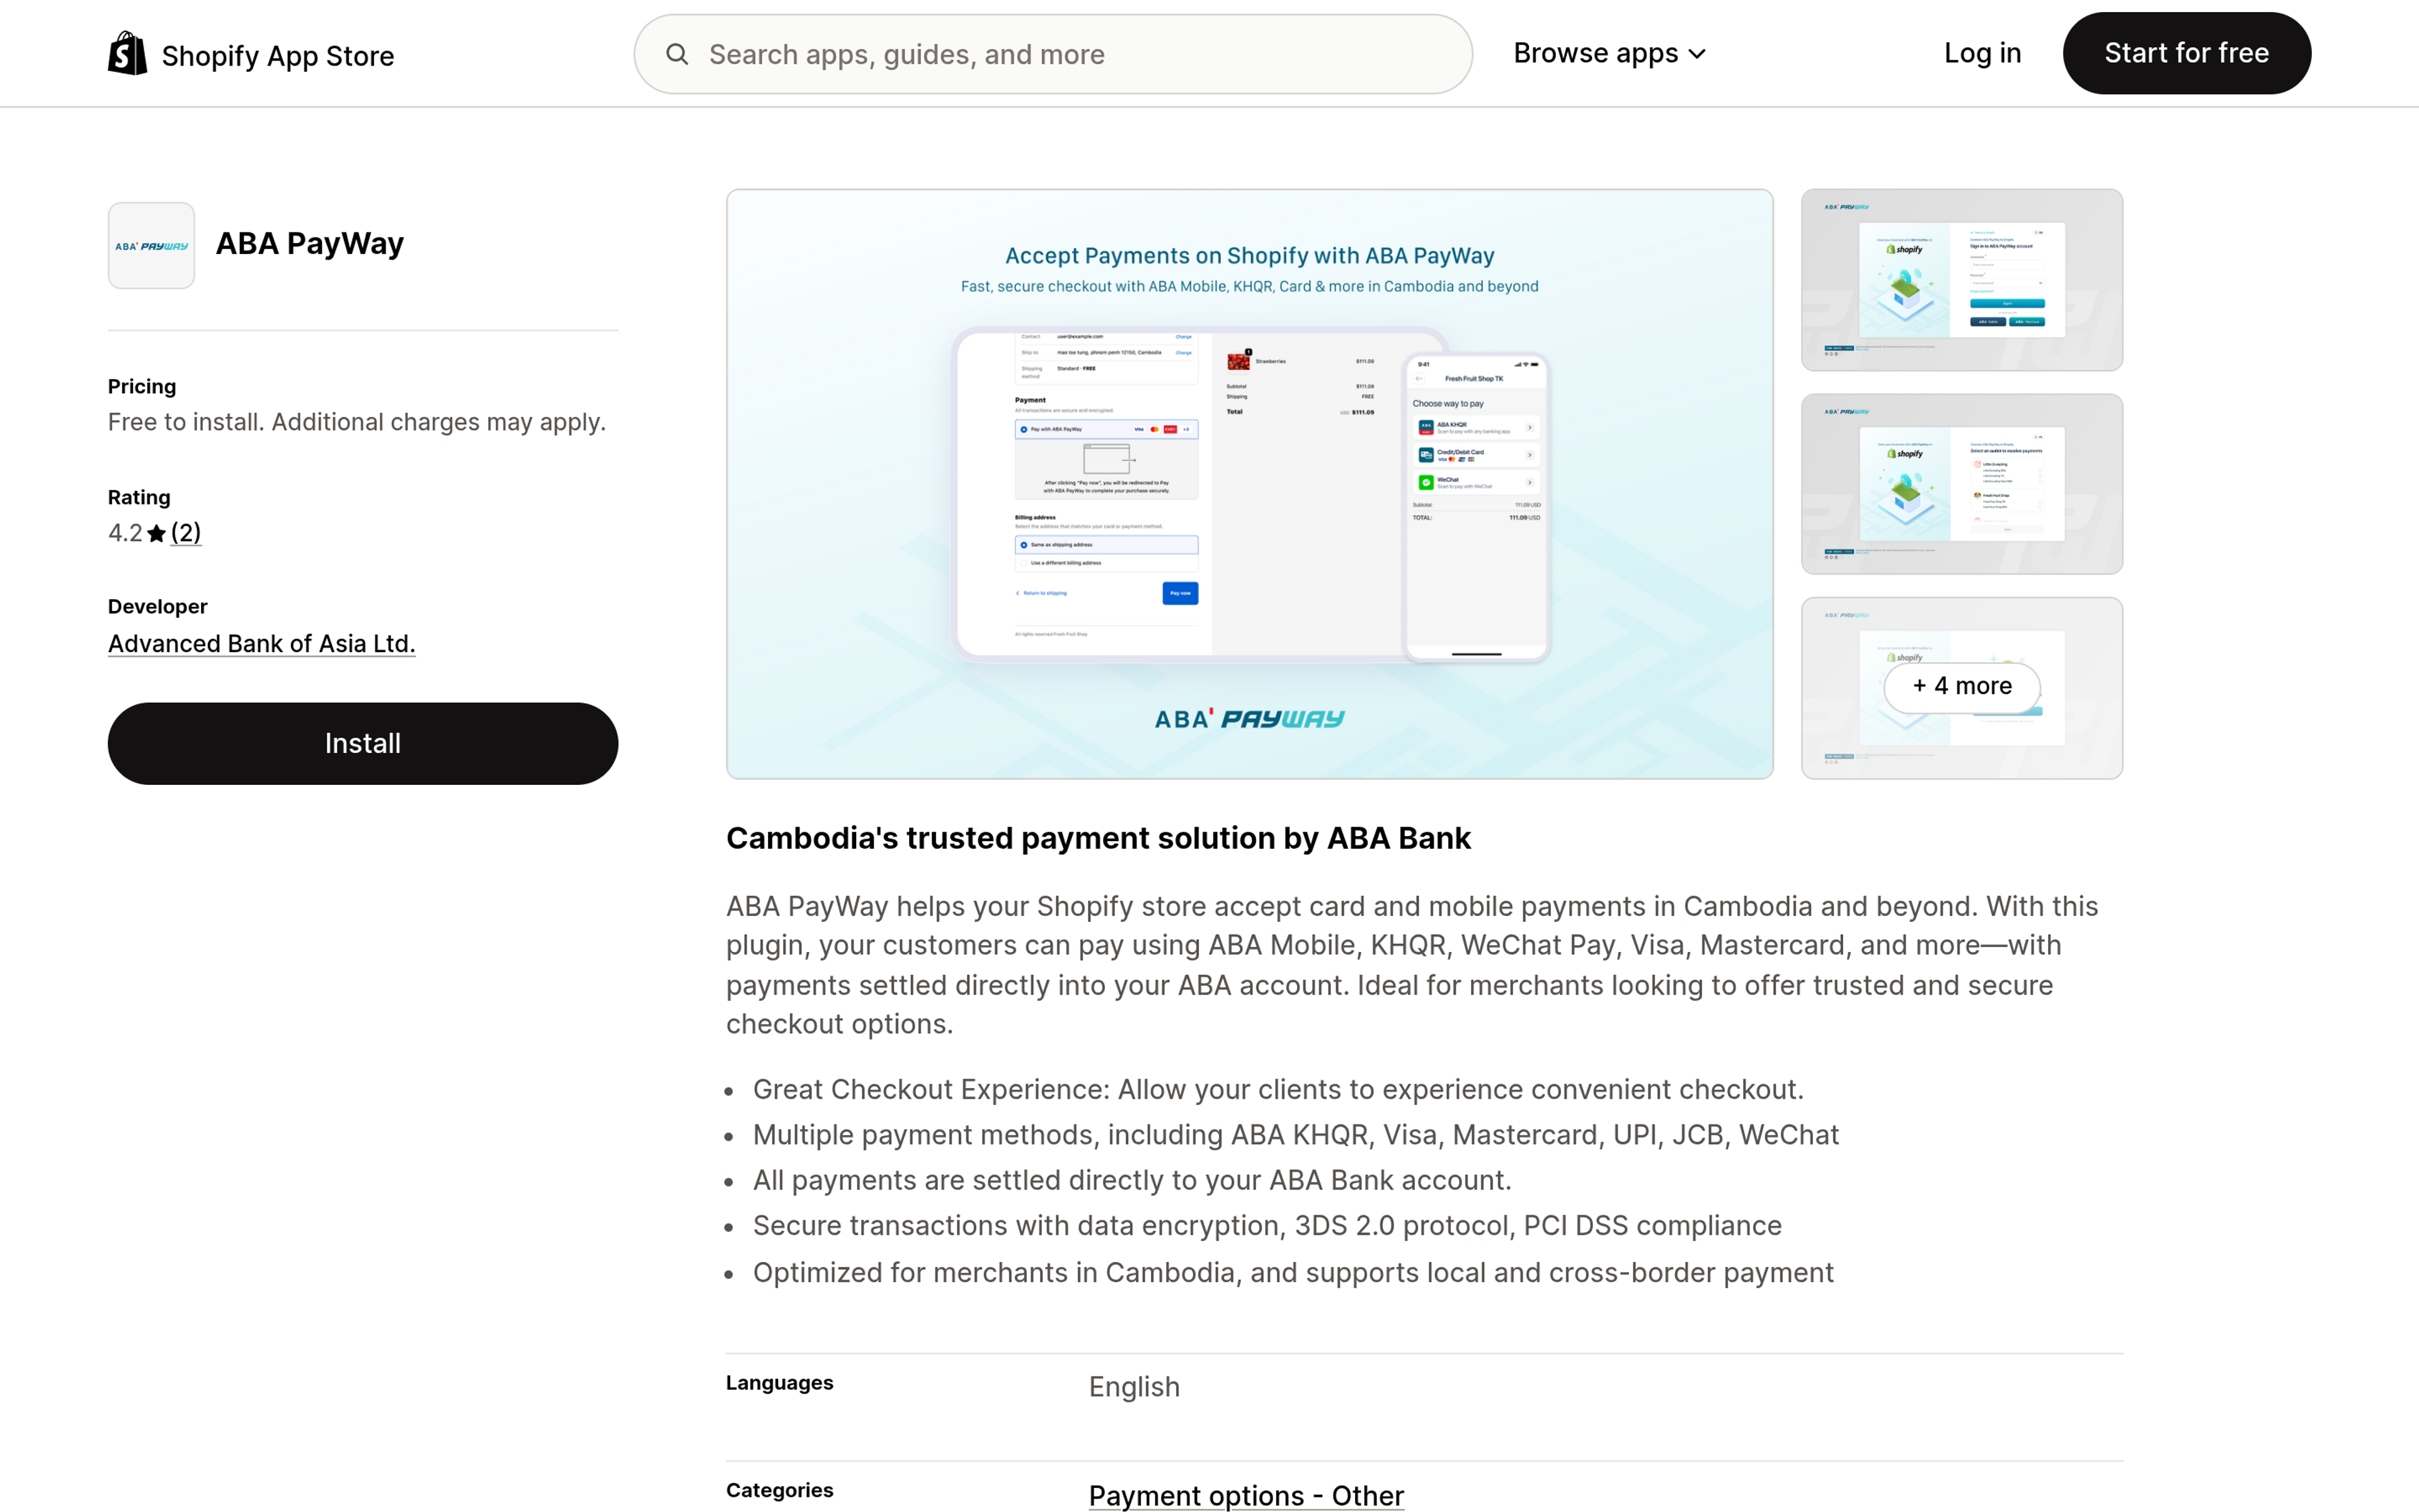This screenshot has height=1512, width=2419.
Task: Focus the search apps input field
Action: click(1053, 54)
